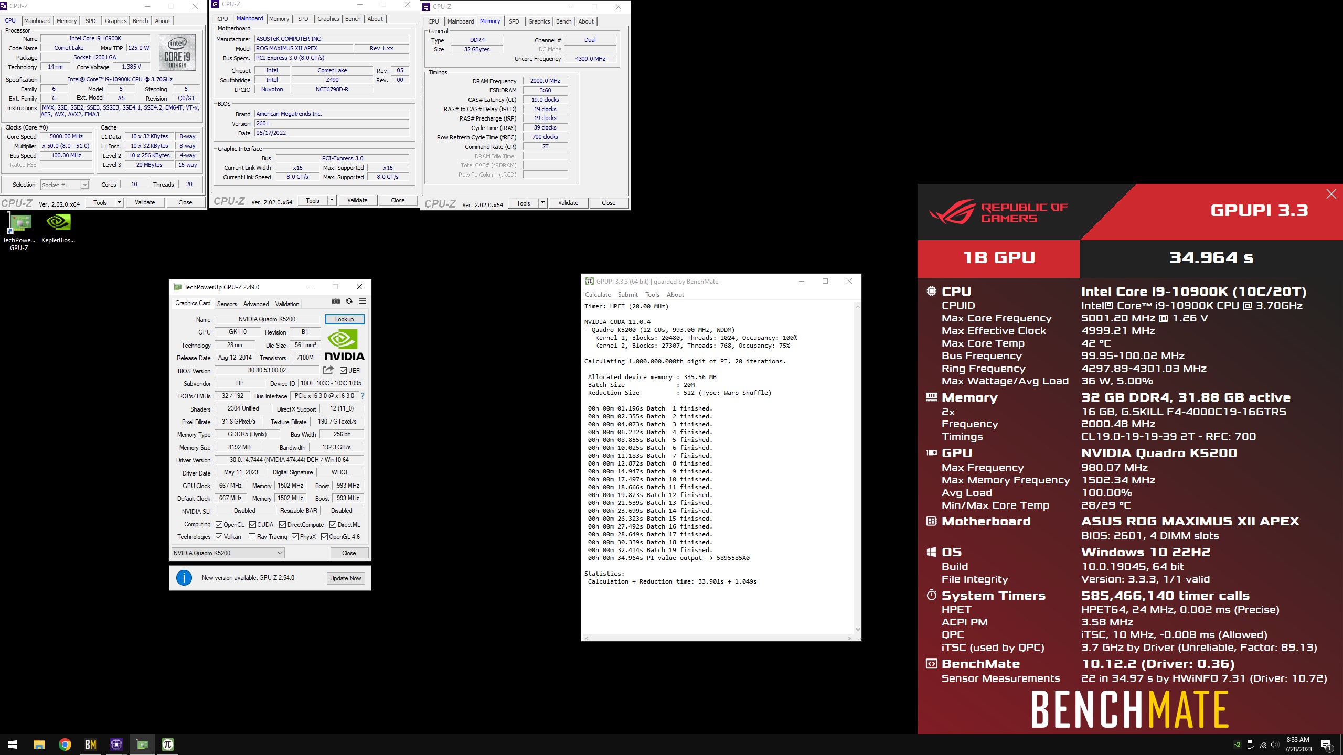Open CPU-Z taskbar icon

click(x=116, y=745)
